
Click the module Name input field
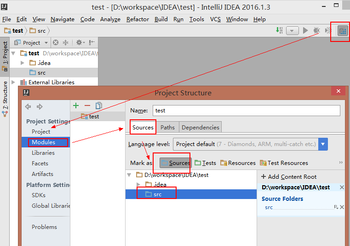247,111
